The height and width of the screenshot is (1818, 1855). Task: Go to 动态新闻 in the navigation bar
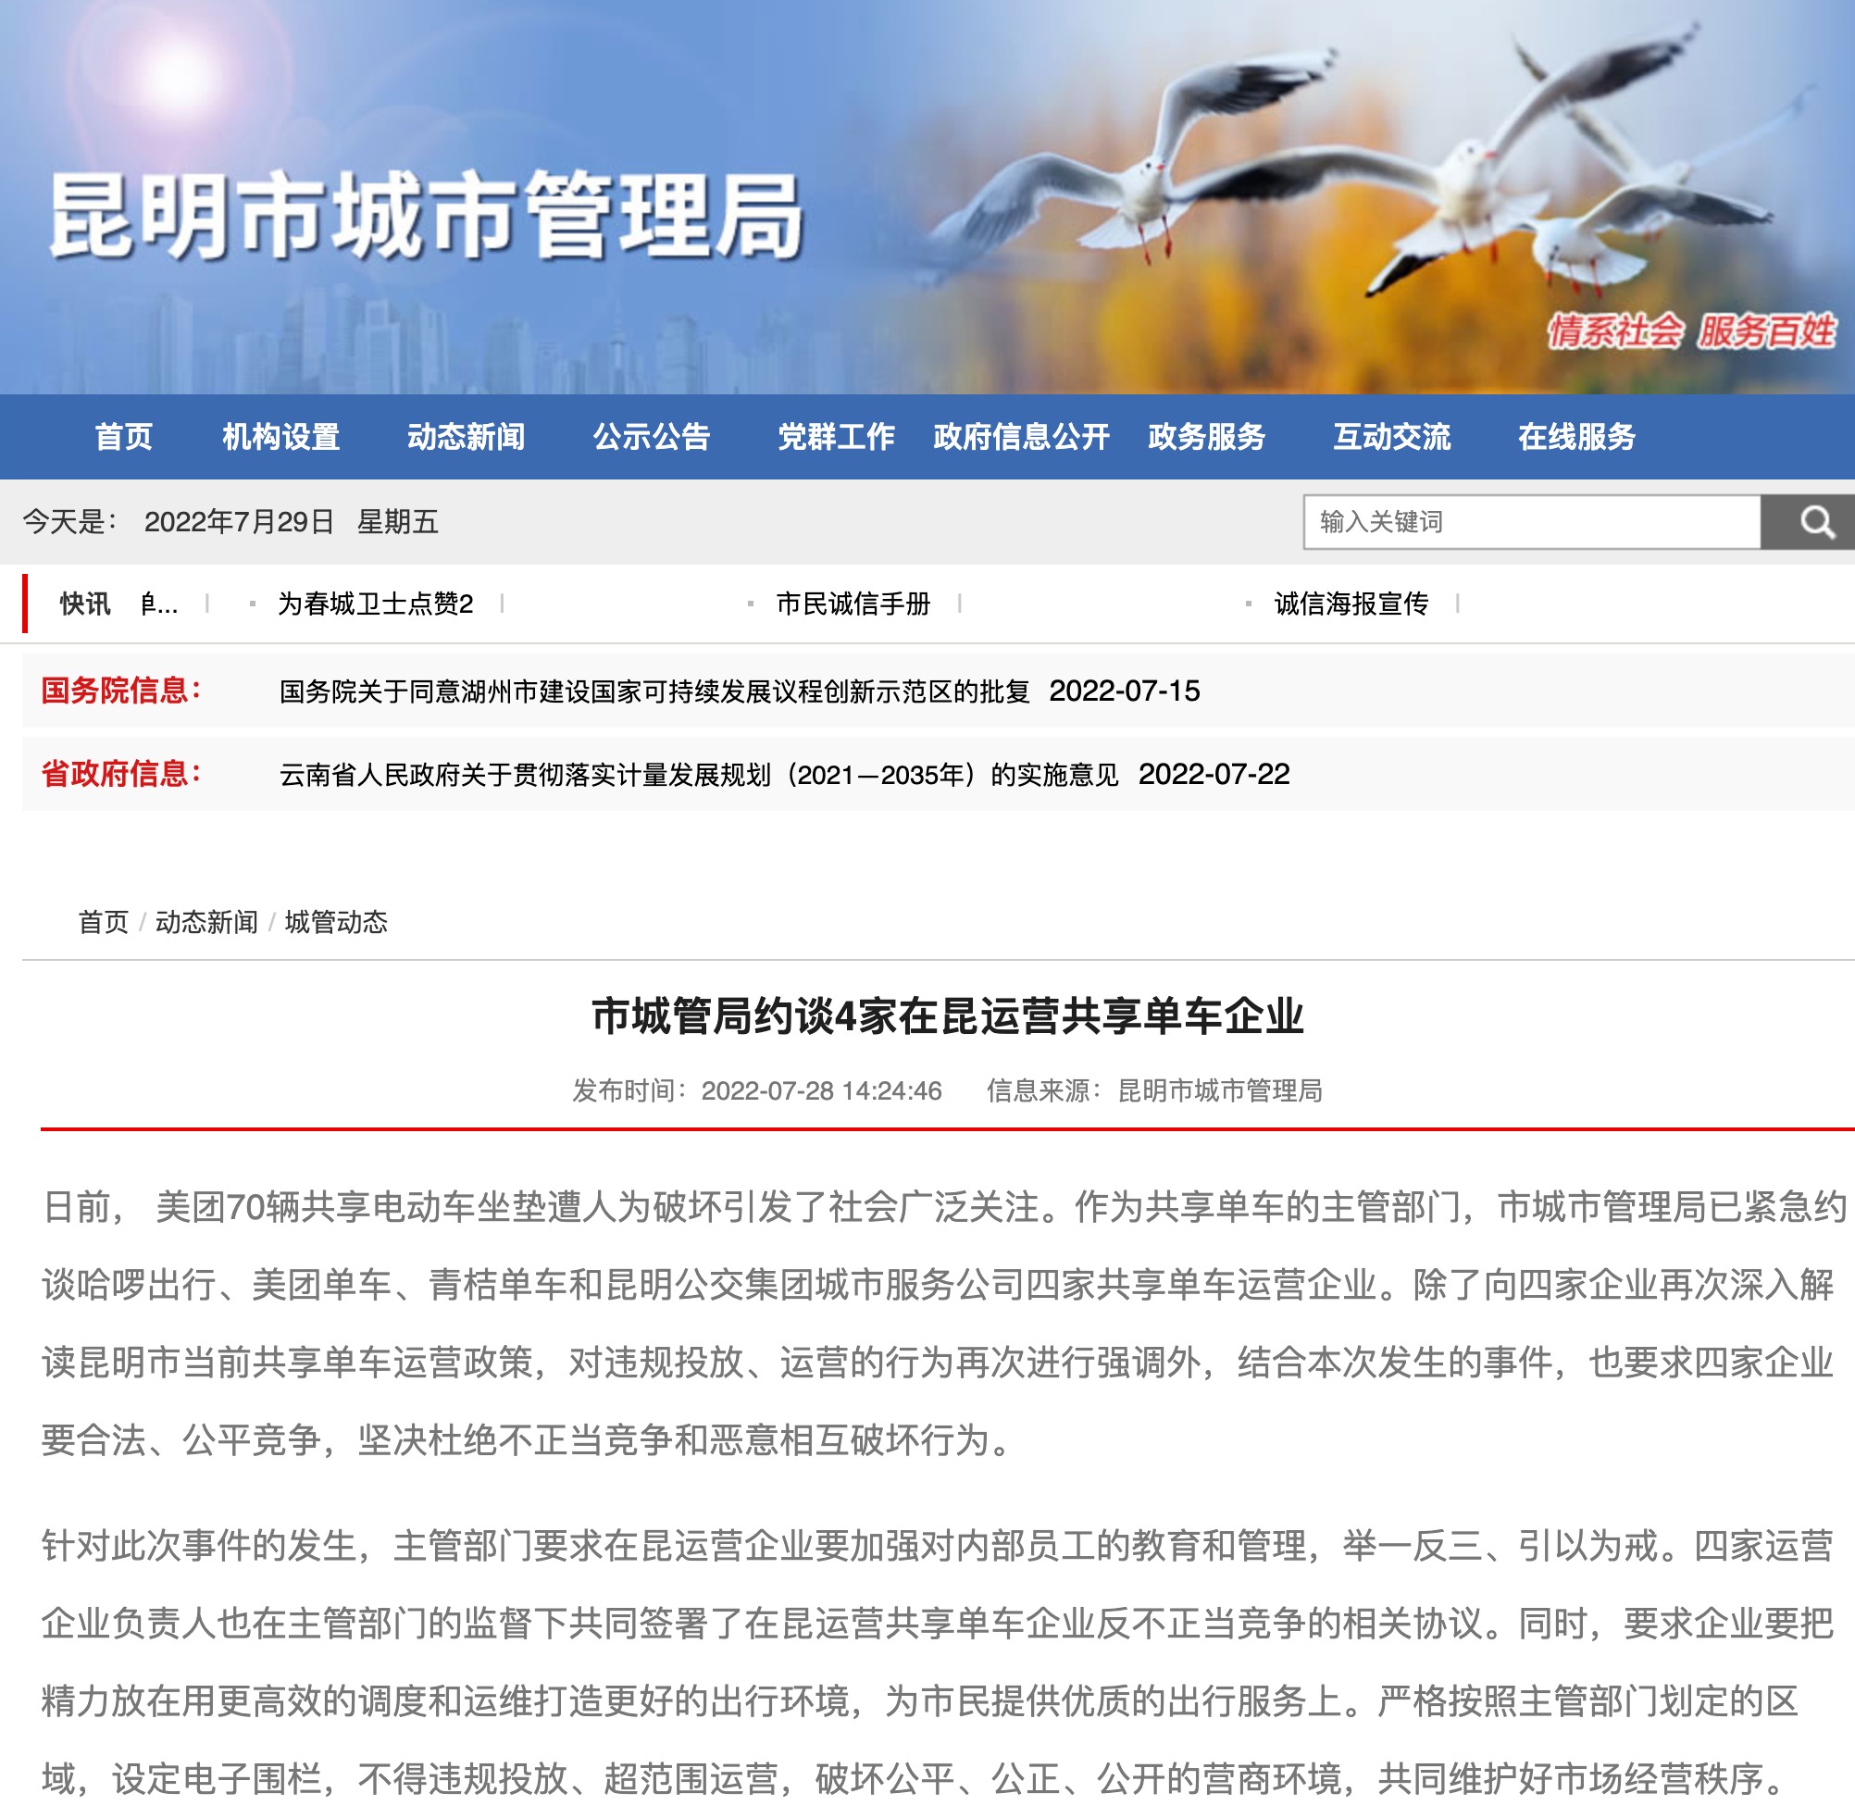[466, 436]
